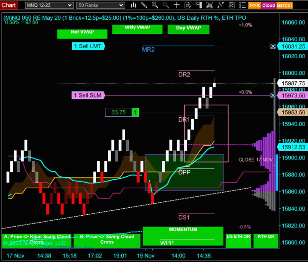The height and width of the screenshot is (262, 308).
Task: Open the MNQ 12-23 instrument dropdown
Action: pos(49,5)
